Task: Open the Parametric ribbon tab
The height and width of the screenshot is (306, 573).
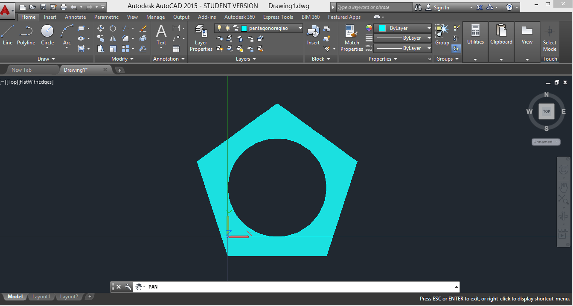Action: [x=106, y=17]
